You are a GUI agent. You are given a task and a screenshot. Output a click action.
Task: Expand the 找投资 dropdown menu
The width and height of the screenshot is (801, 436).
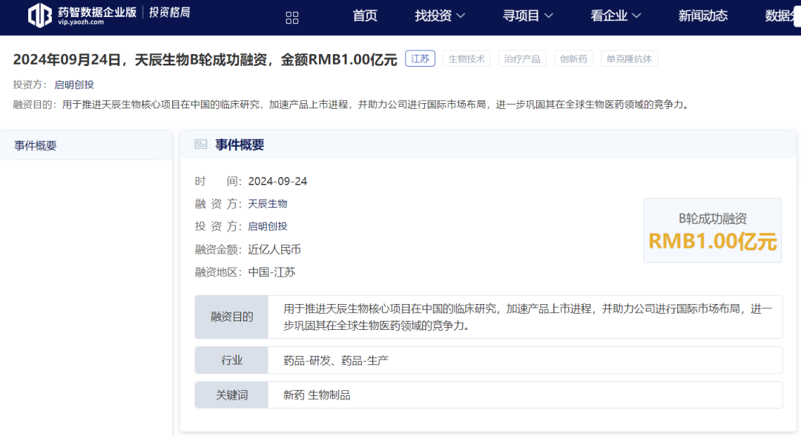440,16
